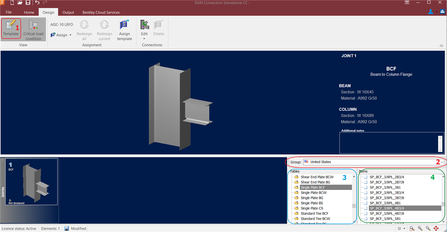Open the Assign dropdown arrow

point(70,35)
